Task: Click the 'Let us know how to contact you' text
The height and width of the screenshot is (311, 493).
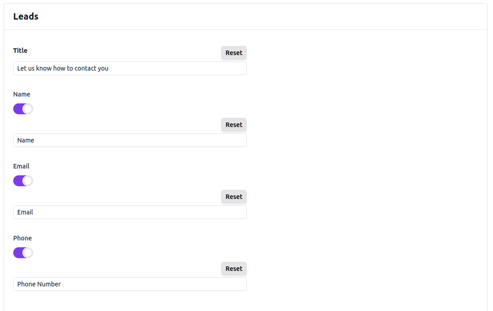Action: (x=62, y=68)
